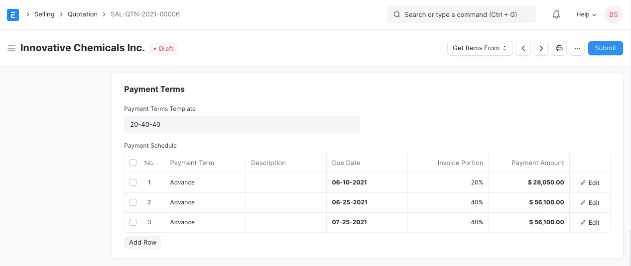Open the three-dots more options menu

click(x=577, y=48)
